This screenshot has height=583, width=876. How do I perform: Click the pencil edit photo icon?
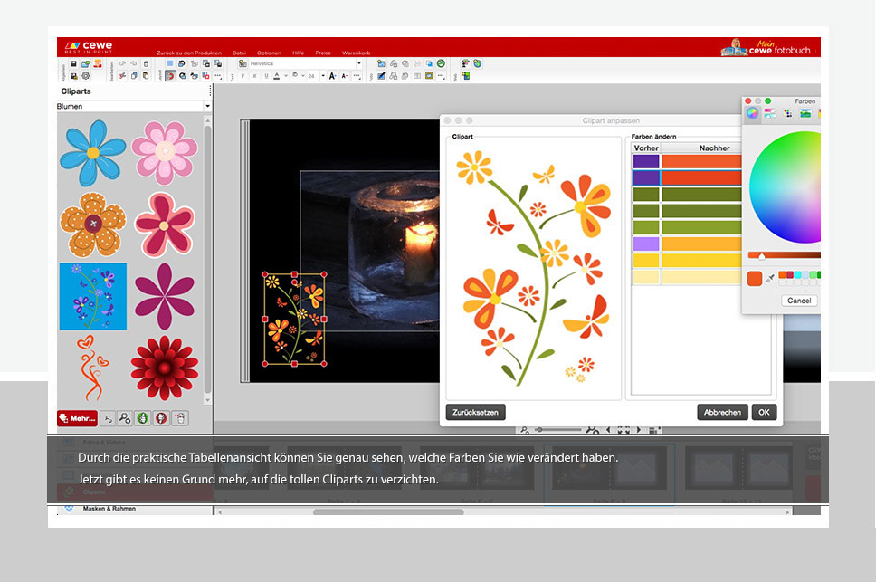coord(382,76)
